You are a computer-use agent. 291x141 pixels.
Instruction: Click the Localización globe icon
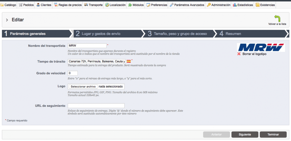pyautogui.click(x=107, y=5)
